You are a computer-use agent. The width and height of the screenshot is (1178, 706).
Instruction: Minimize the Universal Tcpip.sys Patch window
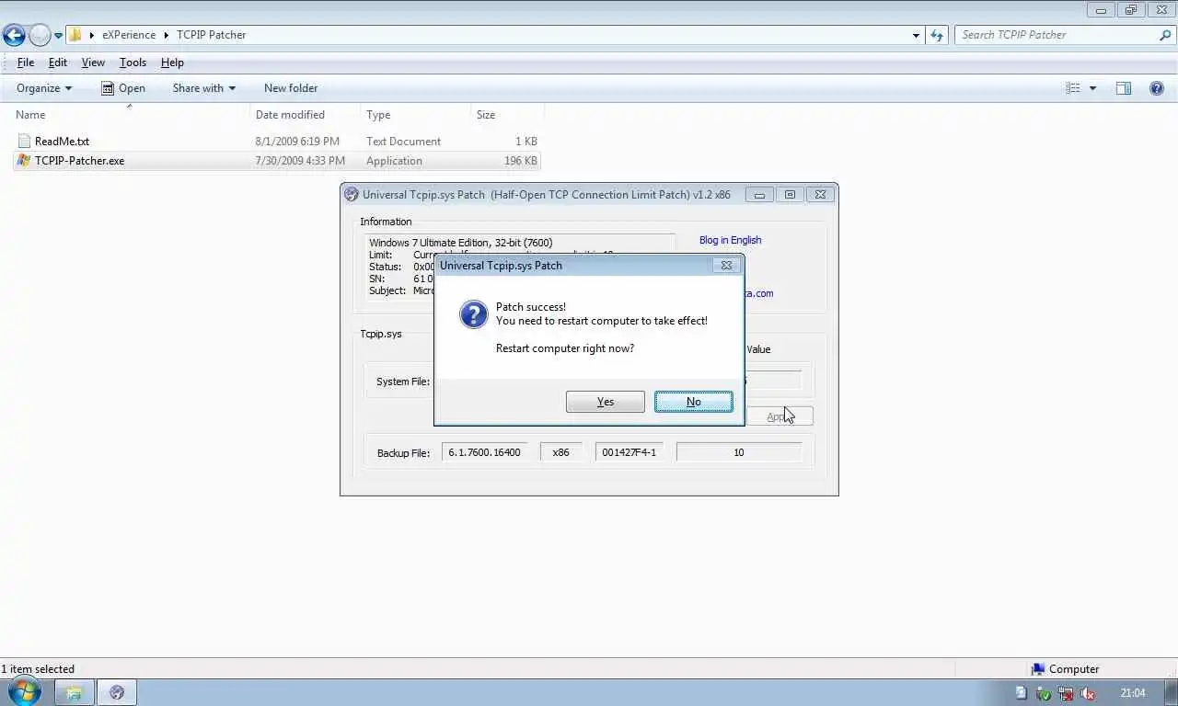pos(759,195)
